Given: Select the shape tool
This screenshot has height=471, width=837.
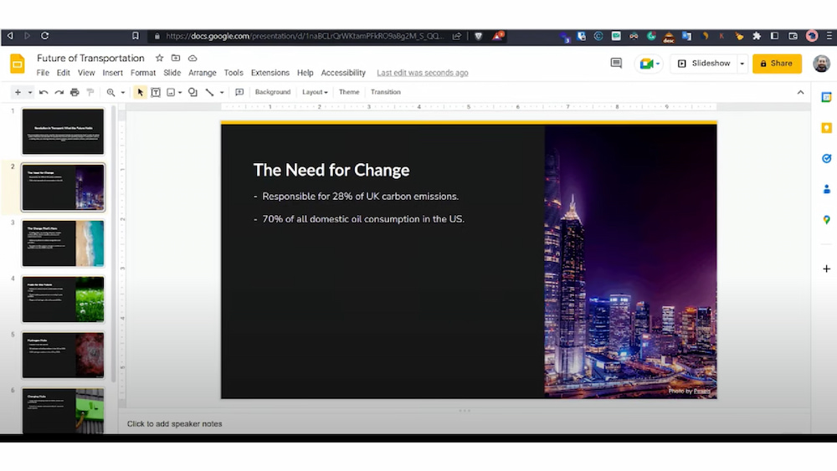Looking at the screenshot, I should click(x=193, y=92).
